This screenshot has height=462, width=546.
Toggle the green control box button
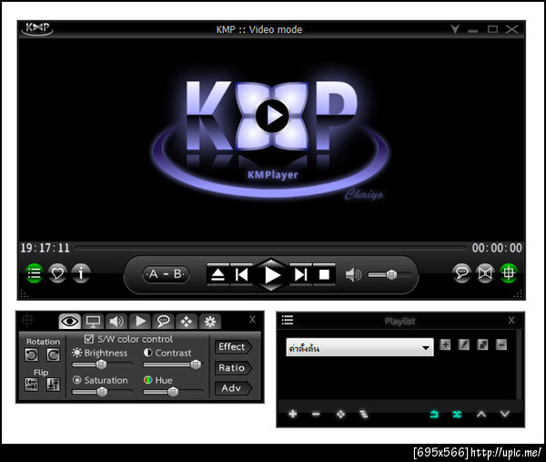(x=509, y=273)
